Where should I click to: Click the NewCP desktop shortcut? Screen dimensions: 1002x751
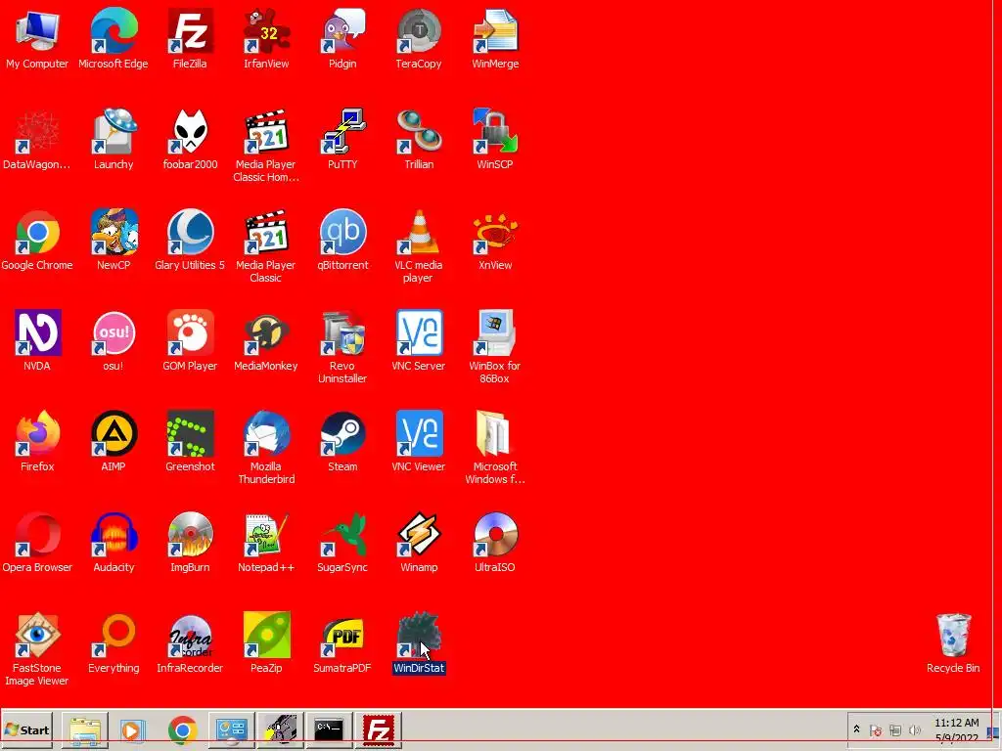click(x=114, y=233)
